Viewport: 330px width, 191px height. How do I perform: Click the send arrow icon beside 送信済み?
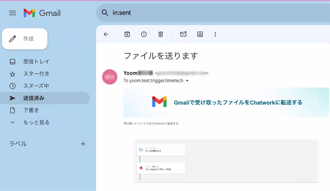pyautogui.click(x=13, y=98)
